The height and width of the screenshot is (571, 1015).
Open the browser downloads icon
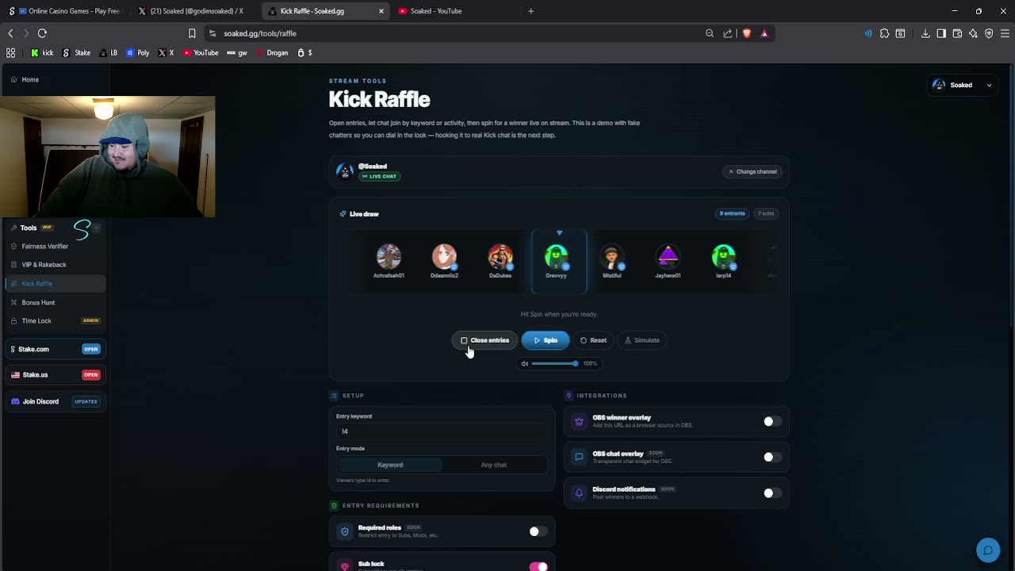[x=925, y=33]
